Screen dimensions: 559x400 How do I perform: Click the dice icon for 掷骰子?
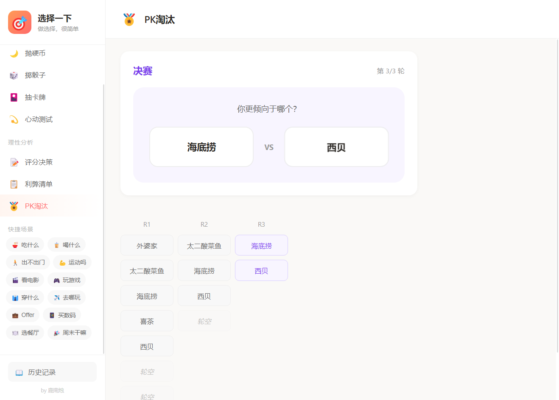point(14,75)
